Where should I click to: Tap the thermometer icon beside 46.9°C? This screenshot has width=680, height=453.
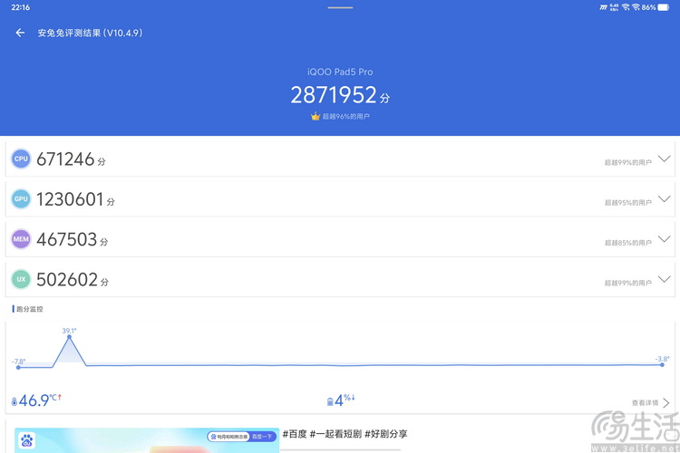pos(15,402)
